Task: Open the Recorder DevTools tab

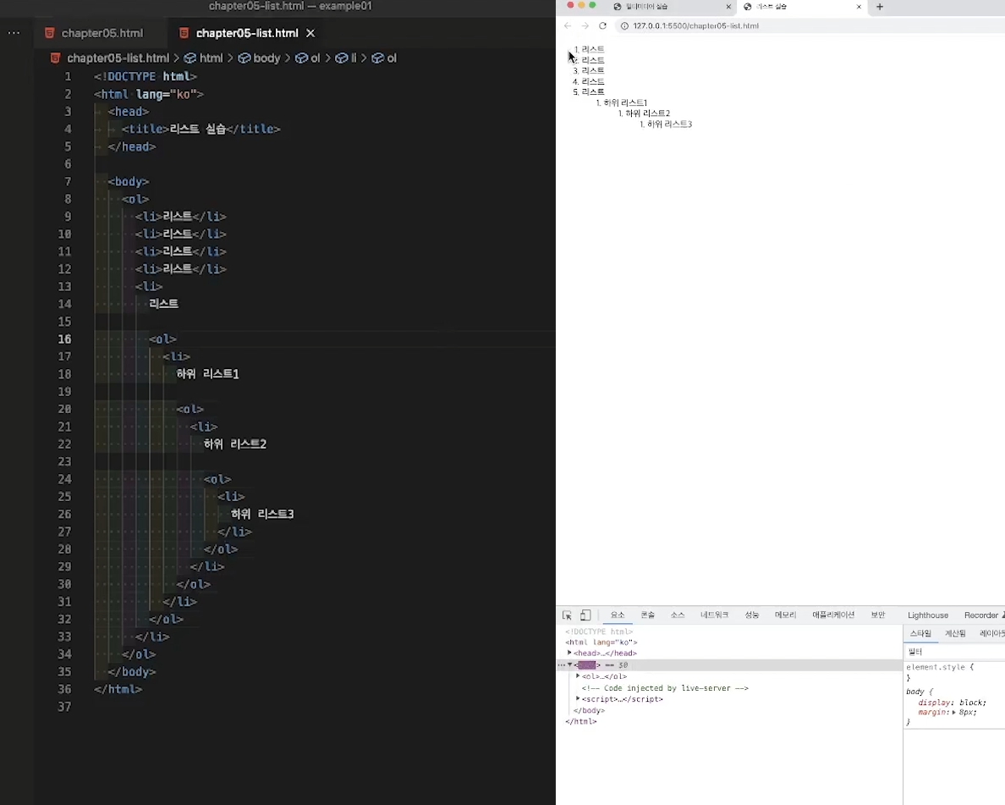Action: (x=980, y=615)
